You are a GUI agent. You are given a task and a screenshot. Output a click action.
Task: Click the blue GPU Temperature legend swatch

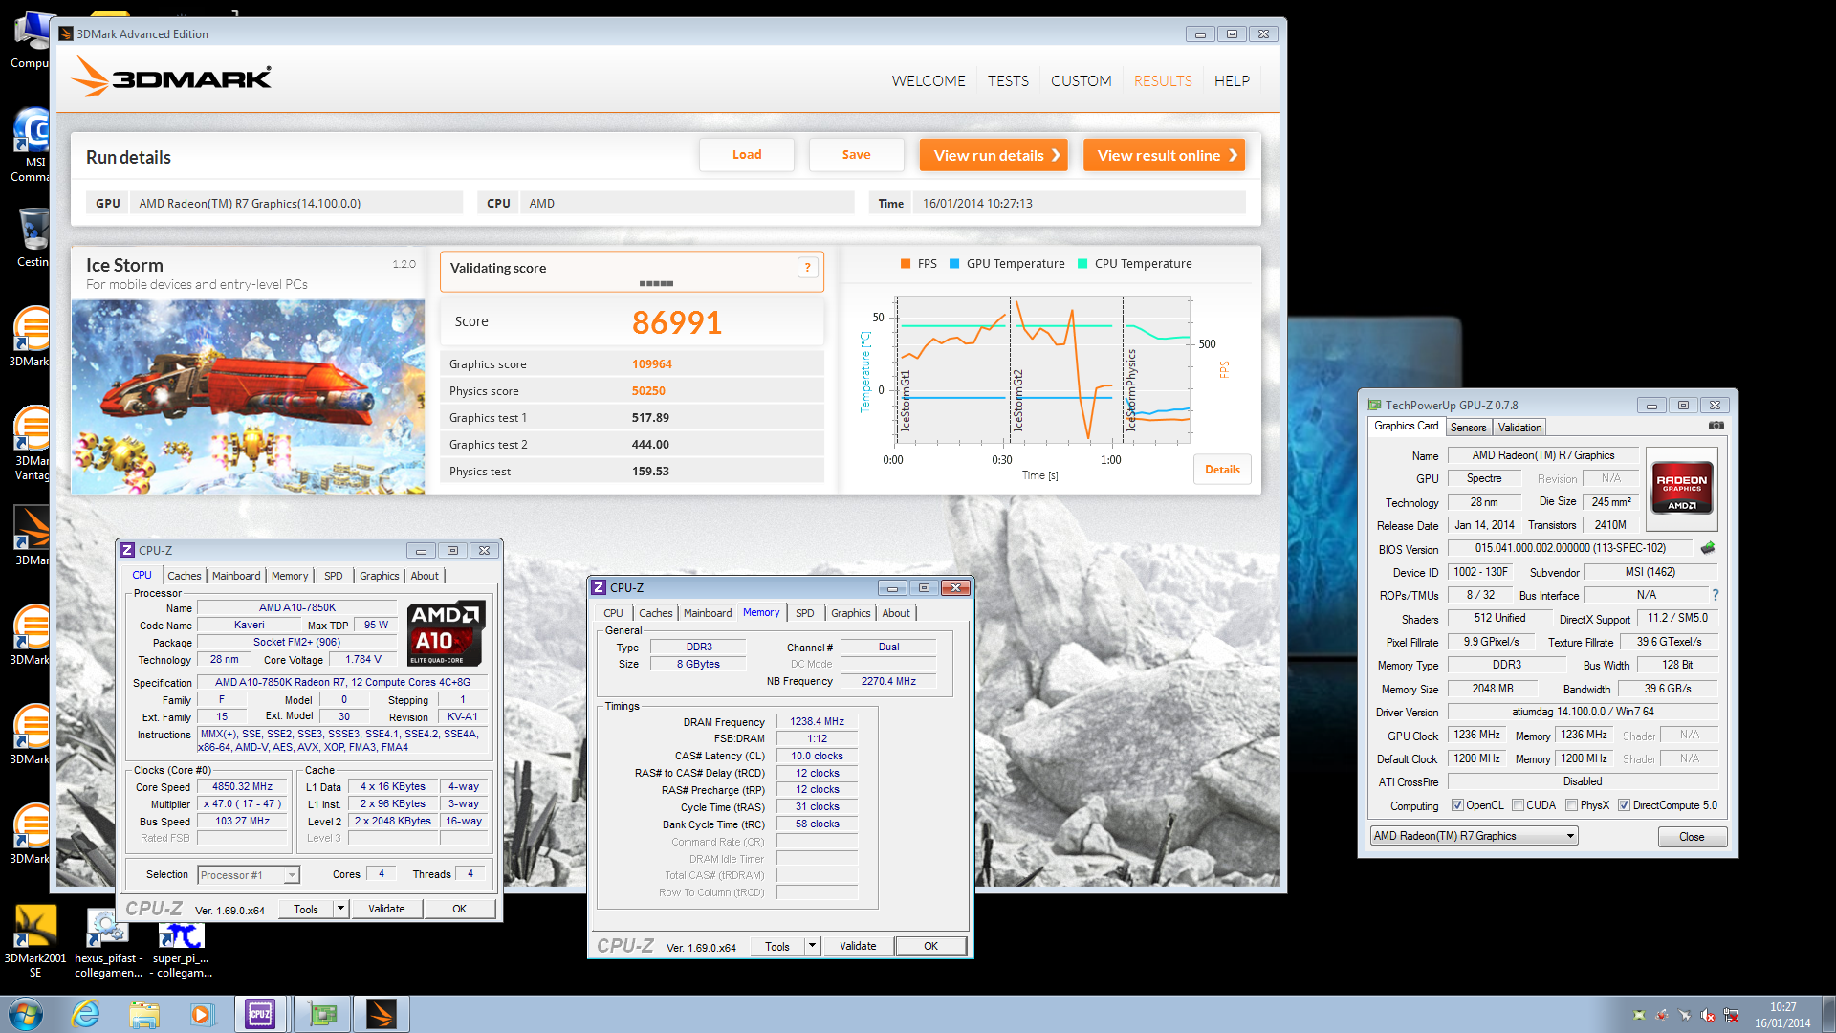click(x=954, y=264)
